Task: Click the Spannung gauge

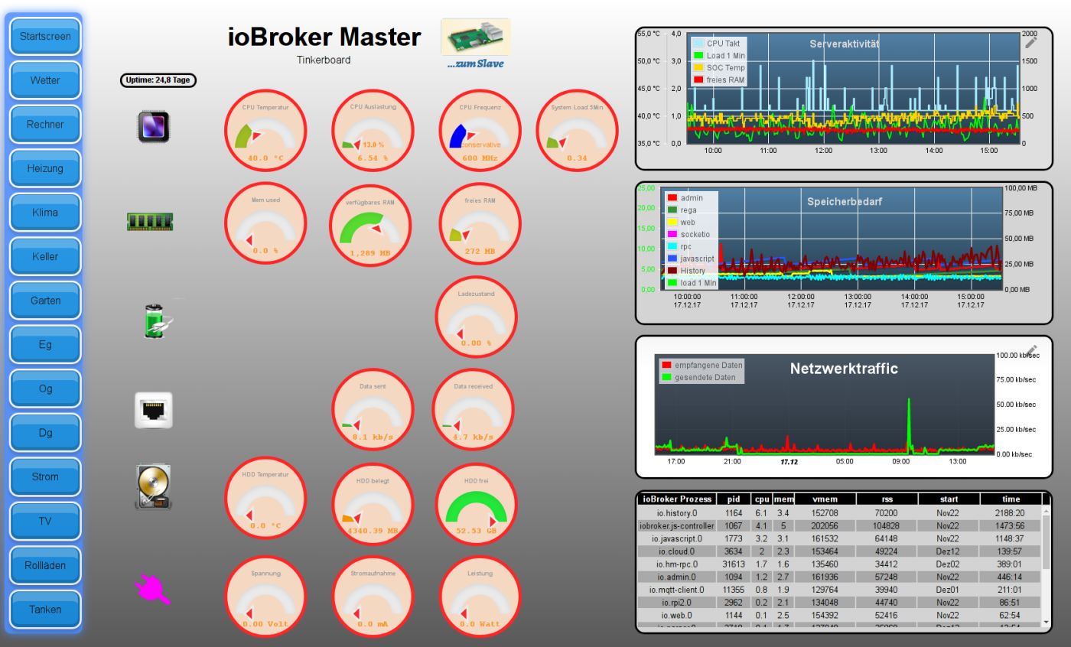Action: tap(265, 597)
